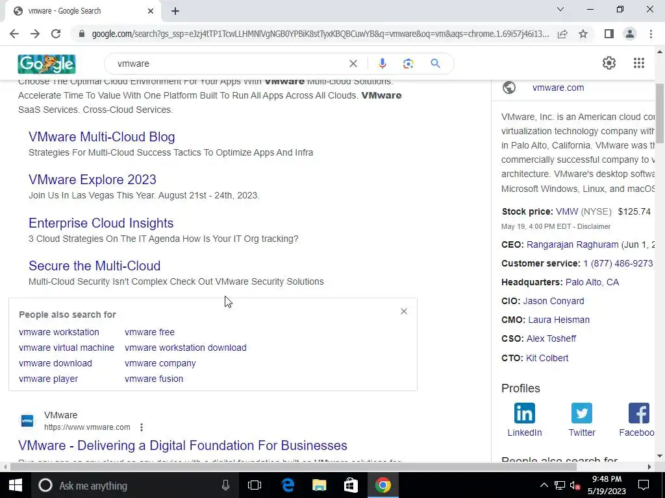Open the Action Center notifications
Viewport: 665px width, 498px height.
click(x=644, y=485)
